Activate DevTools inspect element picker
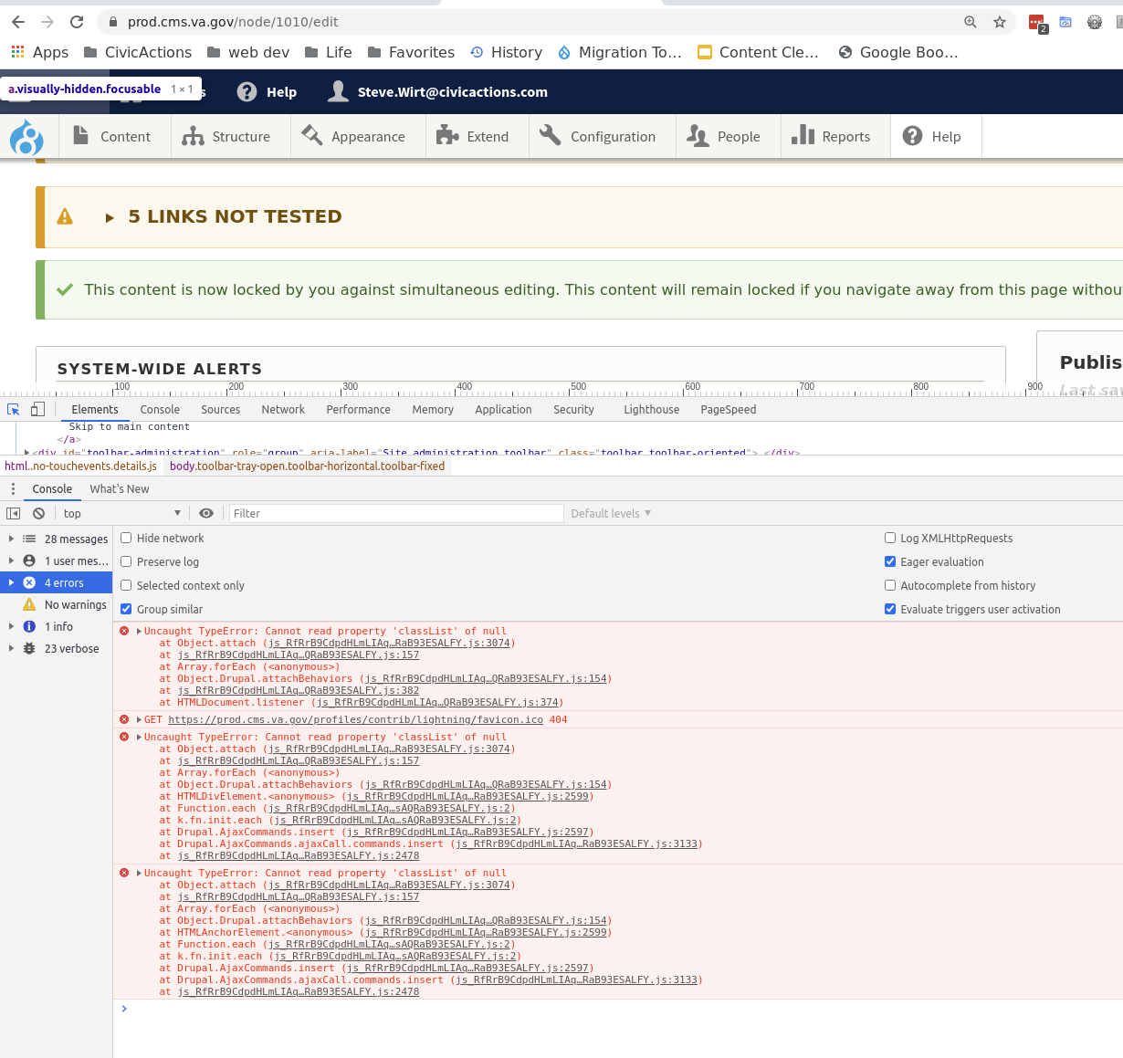The image size is (1123, 1058). pos(14,410)
